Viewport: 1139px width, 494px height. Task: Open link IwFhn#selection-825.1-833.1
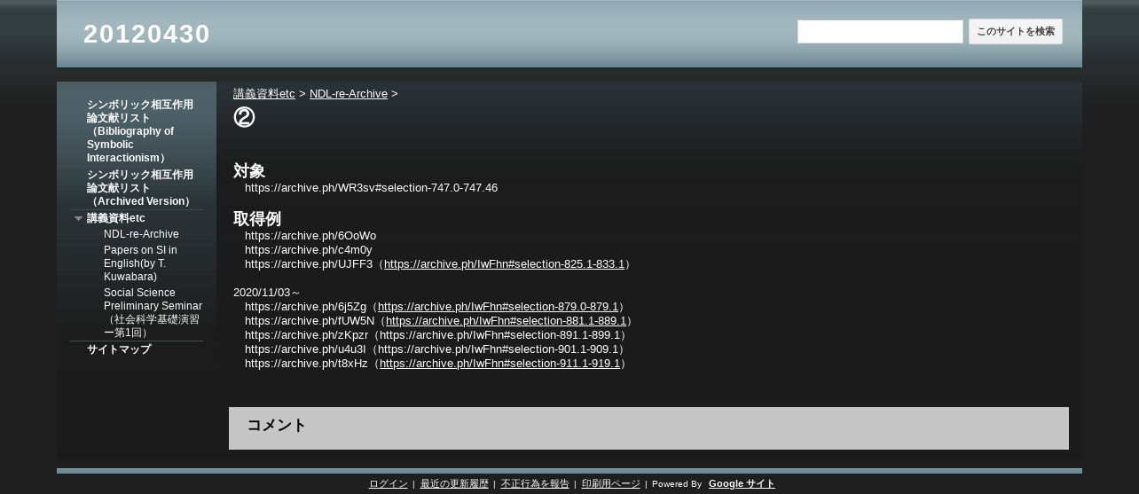[x=504, y=264]
